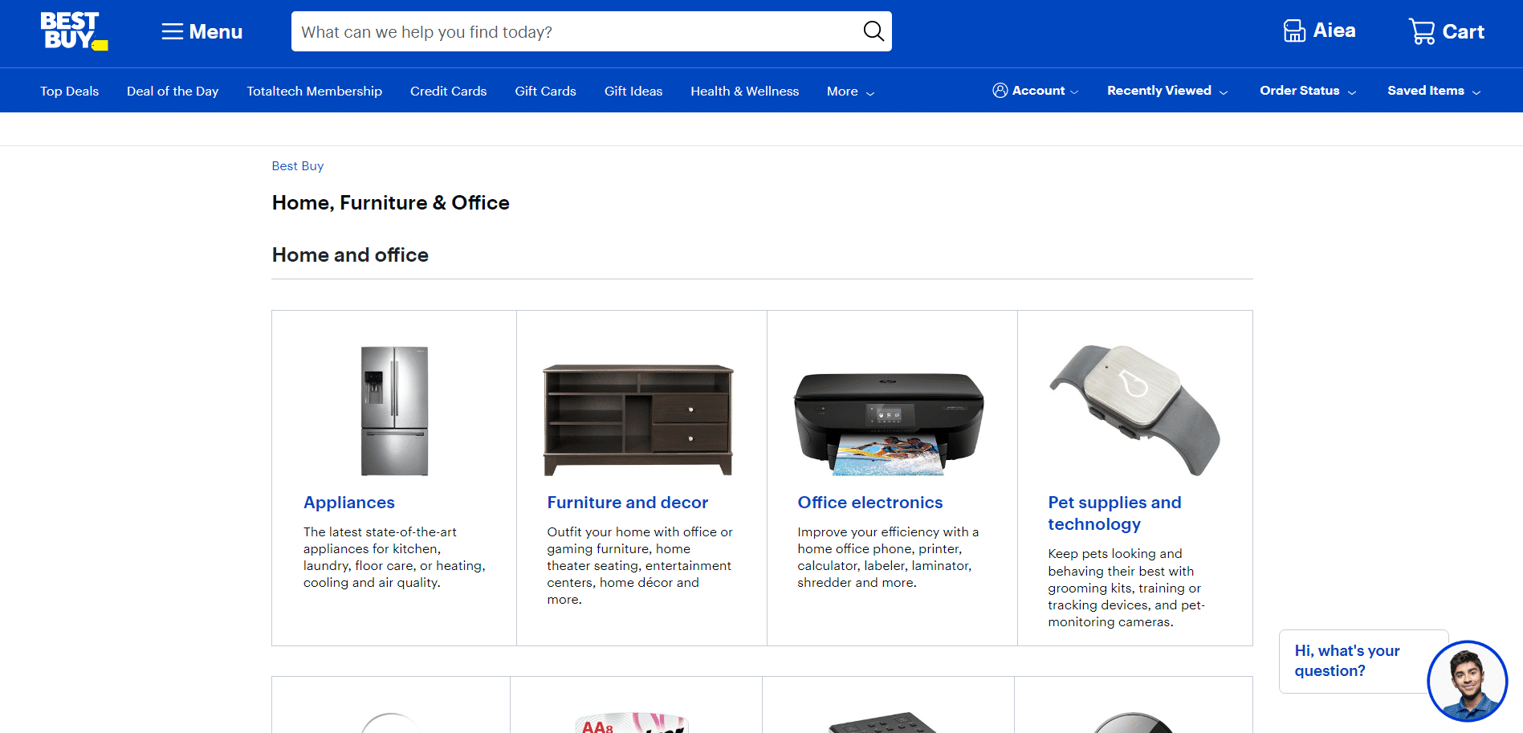Click the refrigerator Appliances image
The image size is (1523, 733).
(394, 410)
